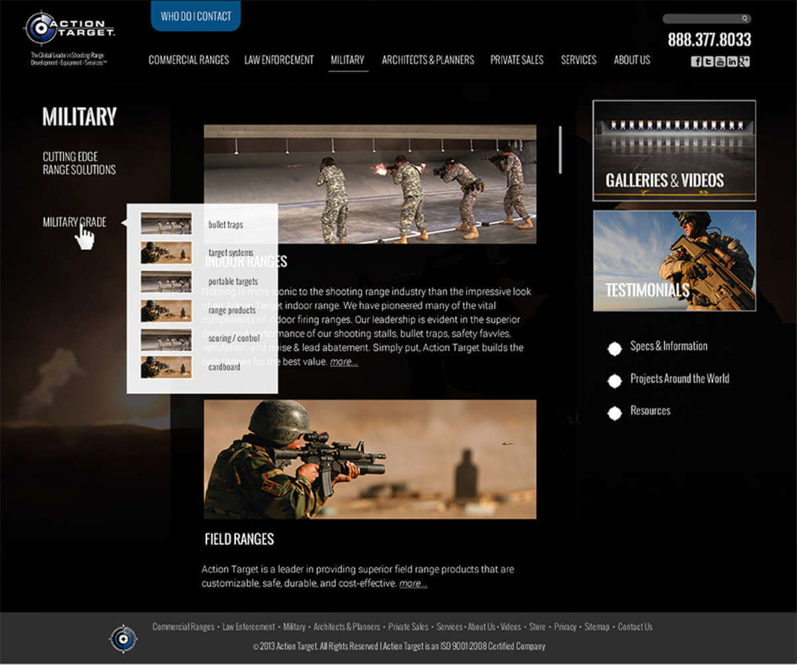Open Privacy in the footer
The width and height of the screenshot is (797, 665).
[565, 627]
